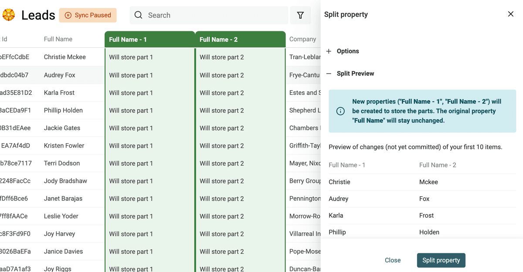Click 'Will store part 1' in Jackie Gates row

131,128
